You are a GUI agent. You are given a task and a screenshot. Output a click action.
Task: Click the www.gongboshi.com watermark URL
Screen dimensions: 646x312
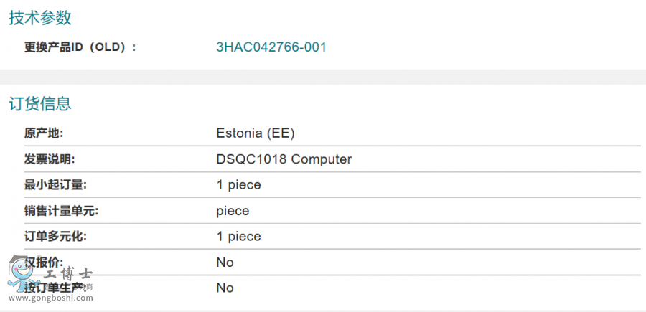[x=47, y=301]
